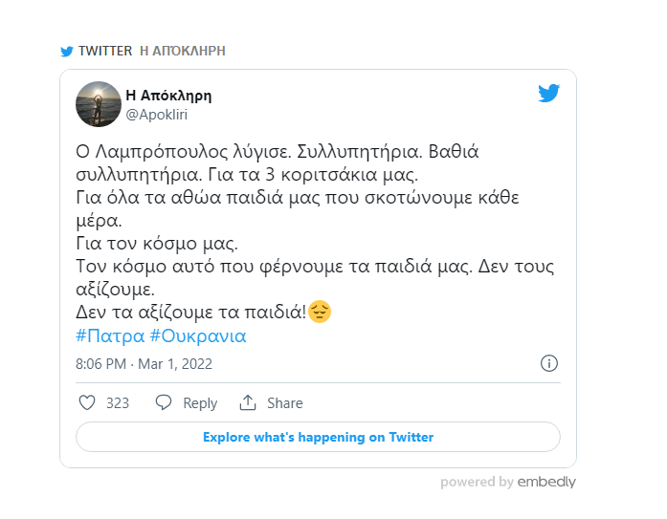Screen dimensions: 667x519
Task: Click the reply speech bubble icon
Action: click(x=164, y=402)
